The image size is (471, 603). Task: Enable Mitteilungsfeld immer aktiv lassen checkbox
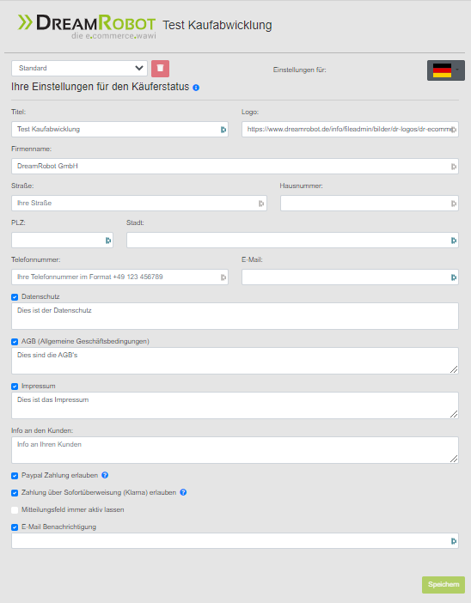coord(15,510)
